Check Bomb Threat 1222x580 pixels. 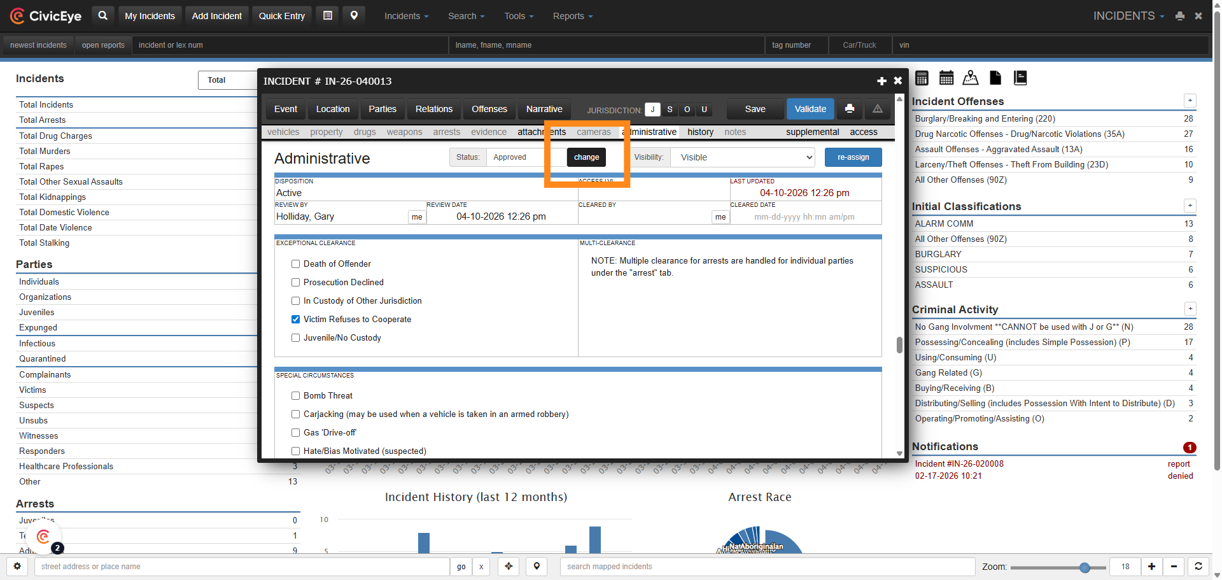(295, 395)
